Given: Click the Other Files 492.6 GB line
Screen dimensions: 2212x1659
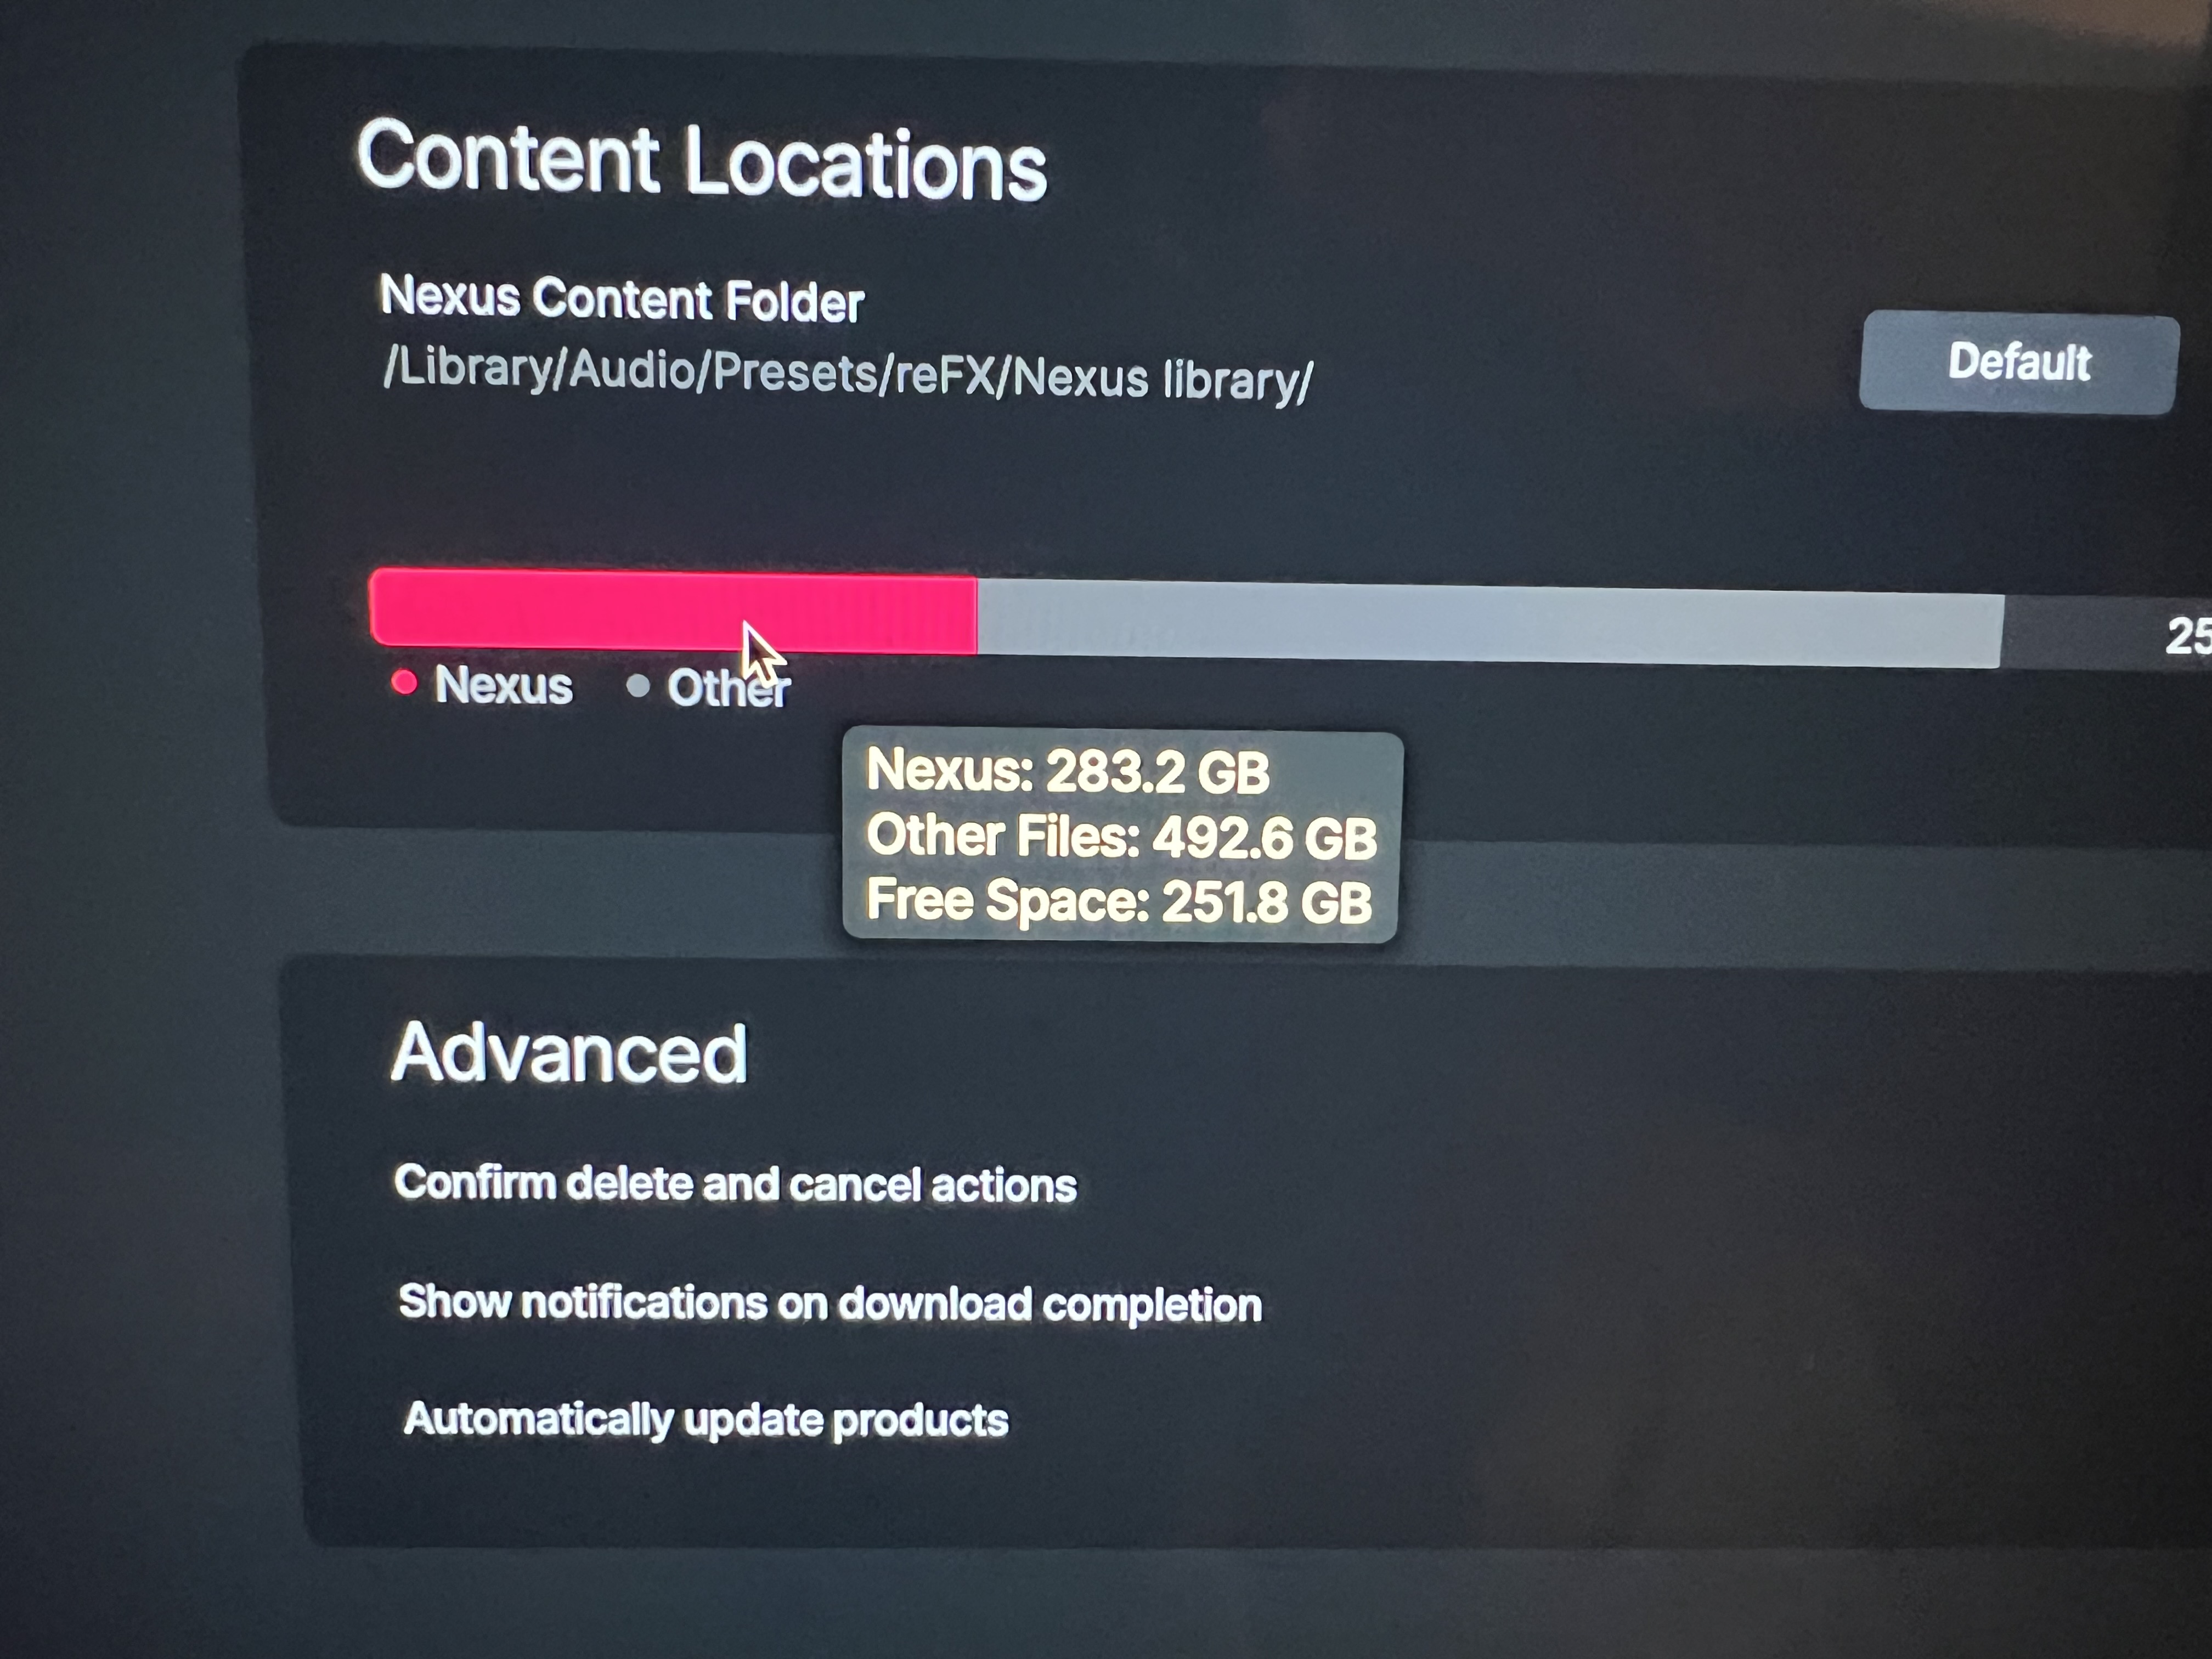Looking at the screenshot, I should click(x=1122, y=836).
